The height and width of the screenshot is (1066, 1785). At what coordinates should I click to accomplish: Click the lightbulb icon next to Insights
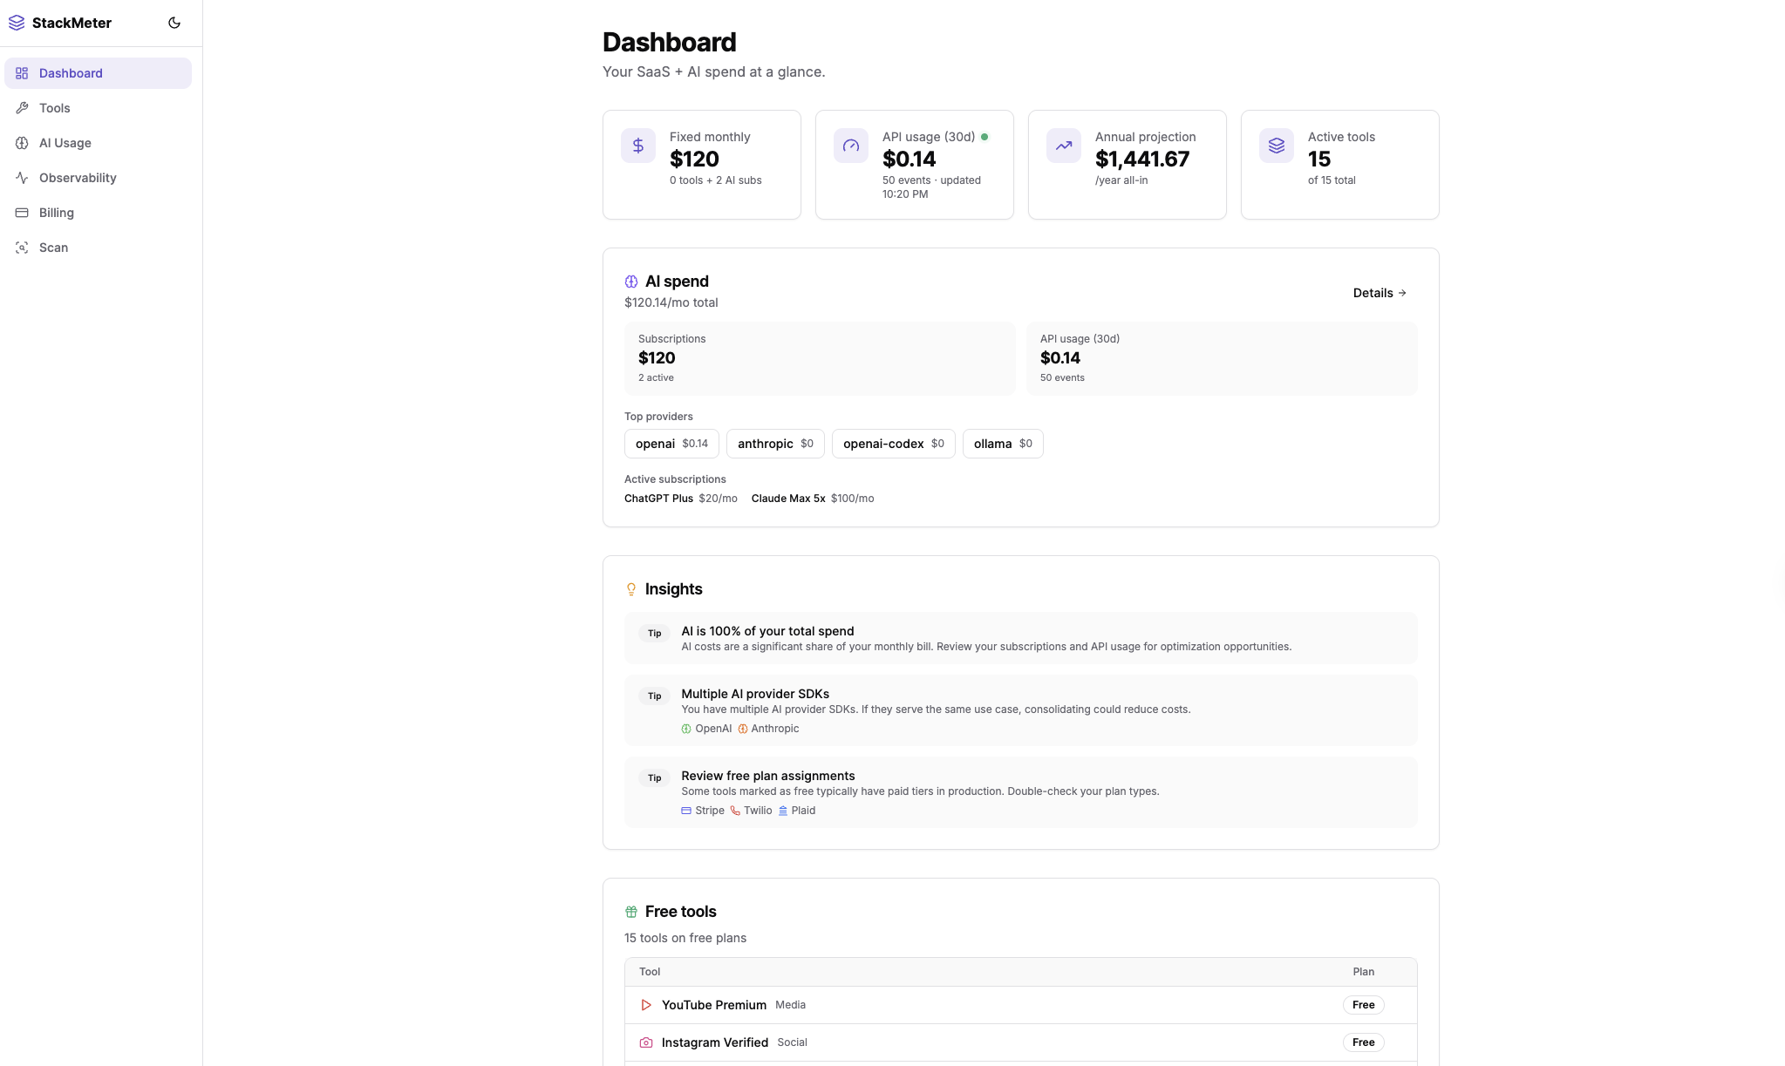(630, 589)
